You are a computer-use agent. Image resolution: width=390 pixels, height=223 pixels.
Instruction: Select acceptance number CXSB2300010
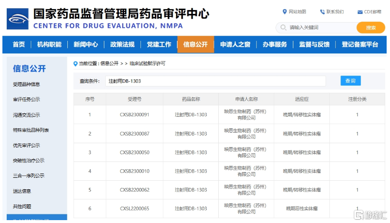135,171
